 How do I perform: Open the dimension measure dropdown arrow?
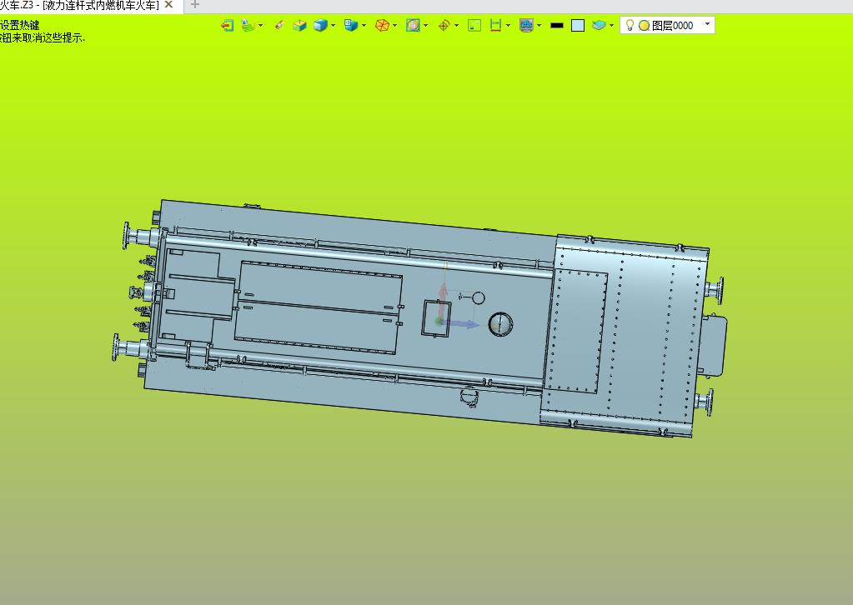point(508,26)
